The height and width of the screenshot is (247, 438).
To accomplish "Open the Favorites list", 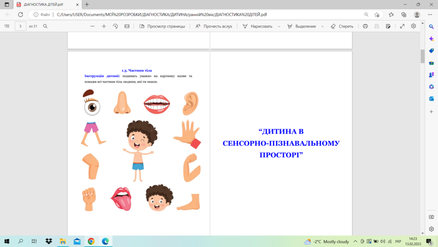I will [x=391, y=14].
